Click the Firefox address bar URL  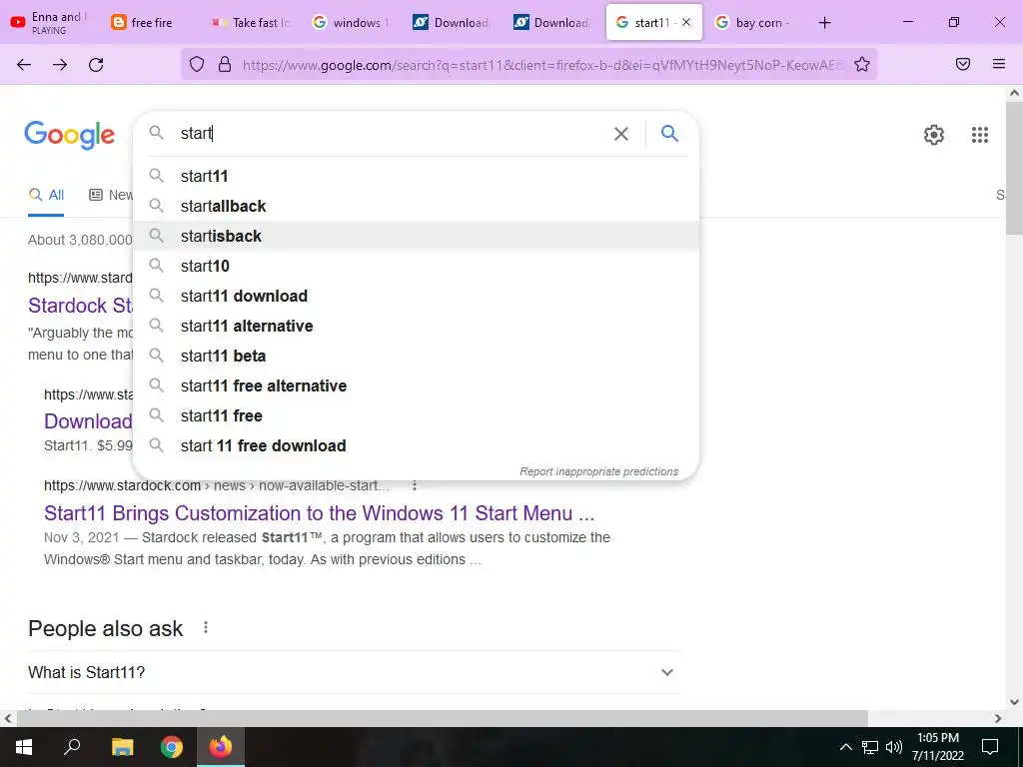(x=541, y=65)
